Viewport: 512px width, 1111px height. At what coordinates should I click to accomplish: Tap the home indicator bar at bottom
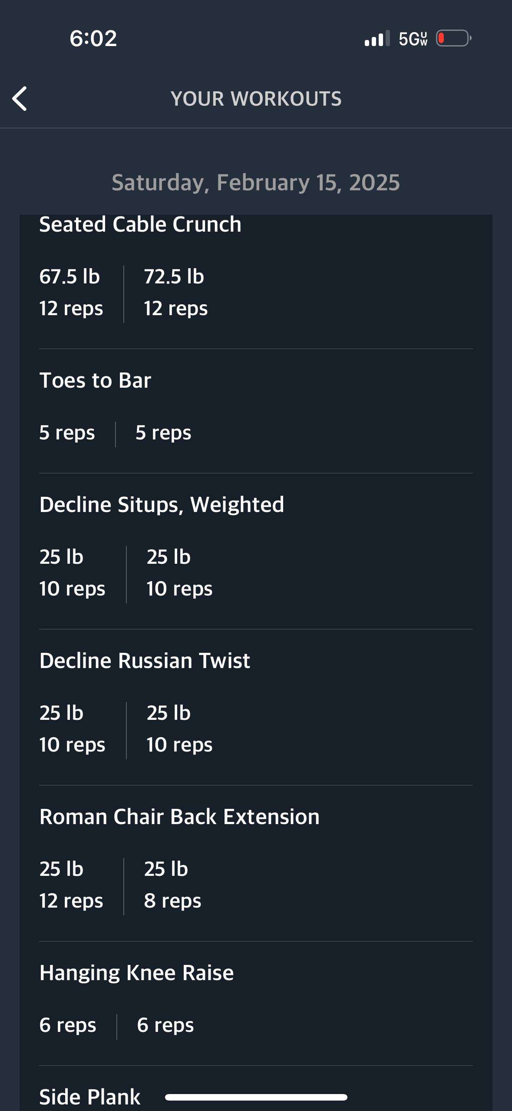point(256,1098)
